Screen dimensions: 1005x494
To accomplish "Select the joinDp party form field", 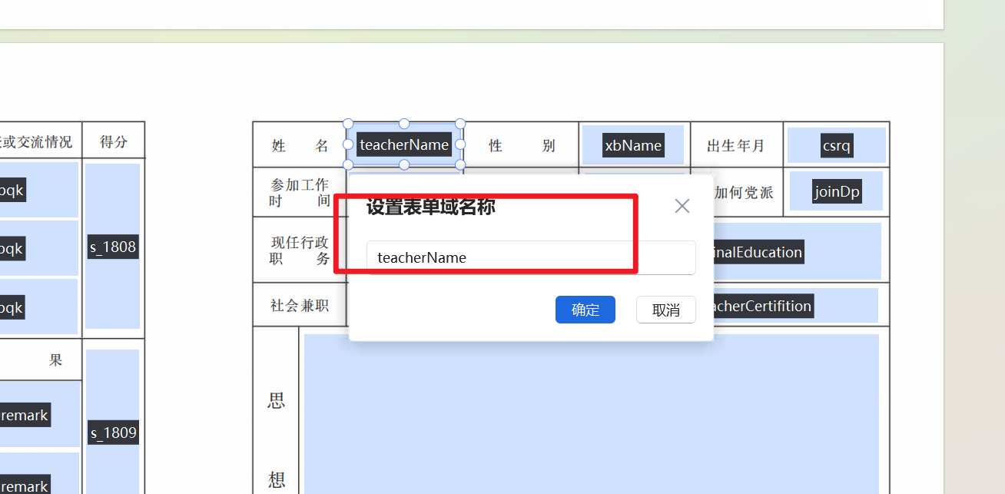I will (836, 191).
